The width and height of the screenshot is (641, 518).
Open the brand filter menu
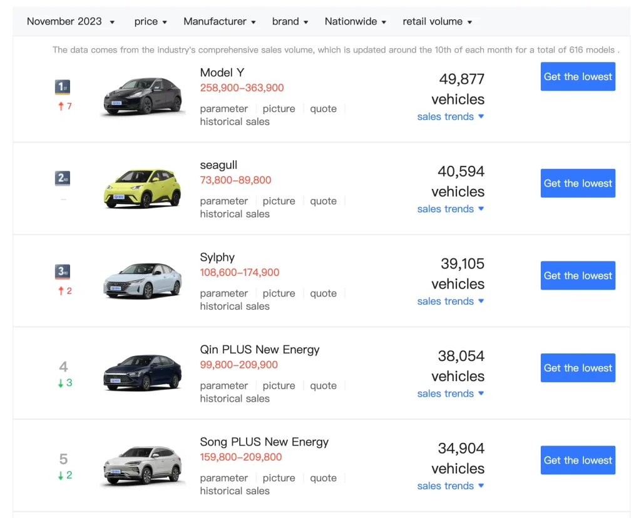pyautogui.click(x=290, y=21)
